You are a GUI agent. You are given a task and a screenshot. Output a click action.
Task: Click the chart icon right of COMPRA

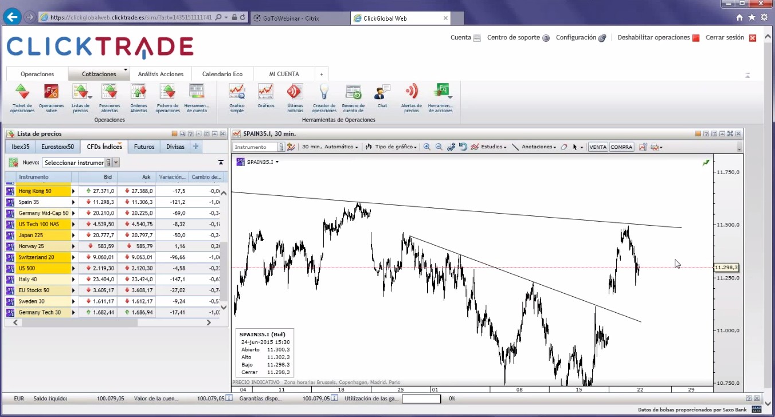pyautogui.click(x=643, y=147)
